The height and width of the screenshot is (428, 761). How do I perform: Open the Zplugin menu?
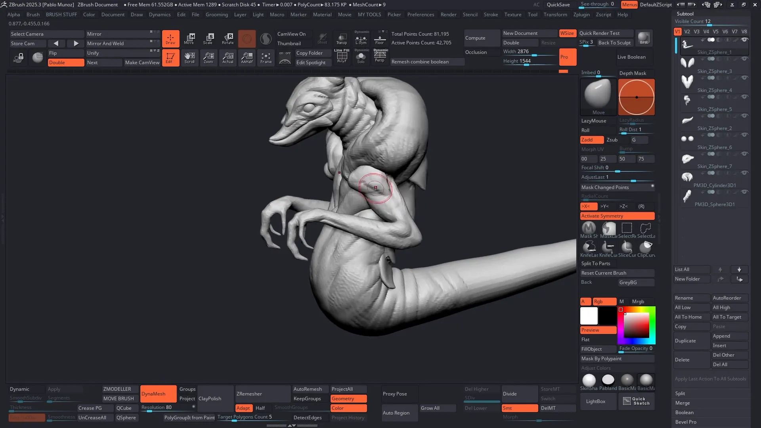(581, 15)
